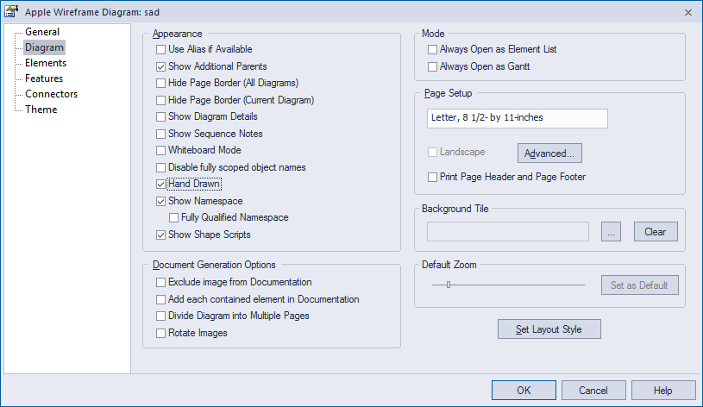Select the Diagram tree item
703x407 pixels.
coord(44,47)
